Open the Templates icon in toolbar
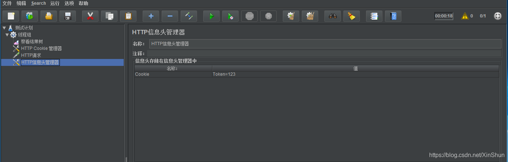This screenshot has height=162, width=508. 30,16
